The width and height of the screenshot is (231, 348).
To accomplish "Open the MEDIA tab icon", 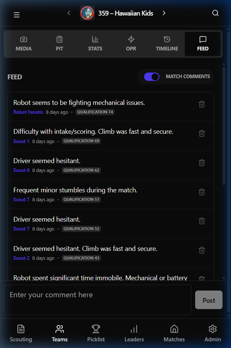I will click(x=23, y=39).
